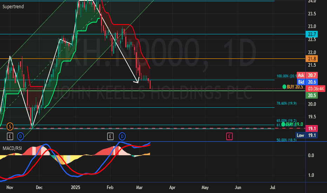Click the orange S split marker icon
327x193 pixels.
pos(10,126)
